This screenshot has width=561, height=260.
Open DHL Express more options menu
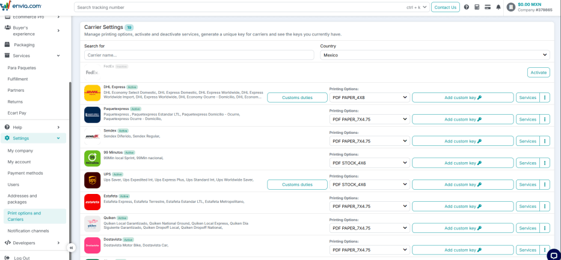[x=545, y=97]
